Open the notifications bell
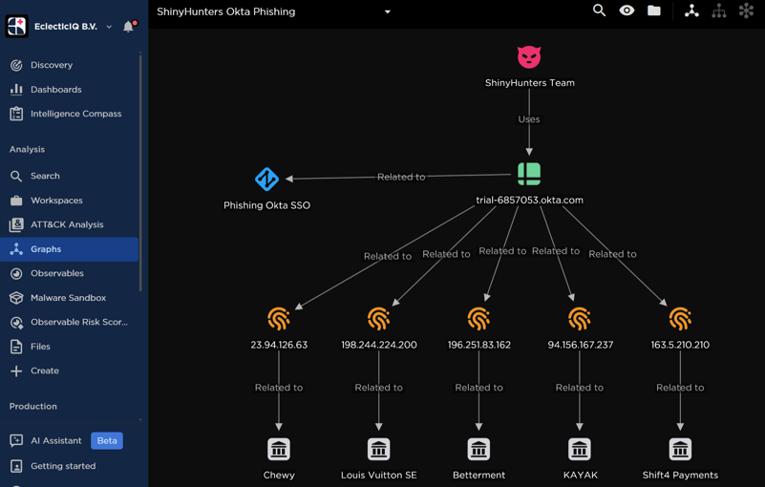Image resolution: width=765 pixels, height=487 pixels. tap(129, 27)
